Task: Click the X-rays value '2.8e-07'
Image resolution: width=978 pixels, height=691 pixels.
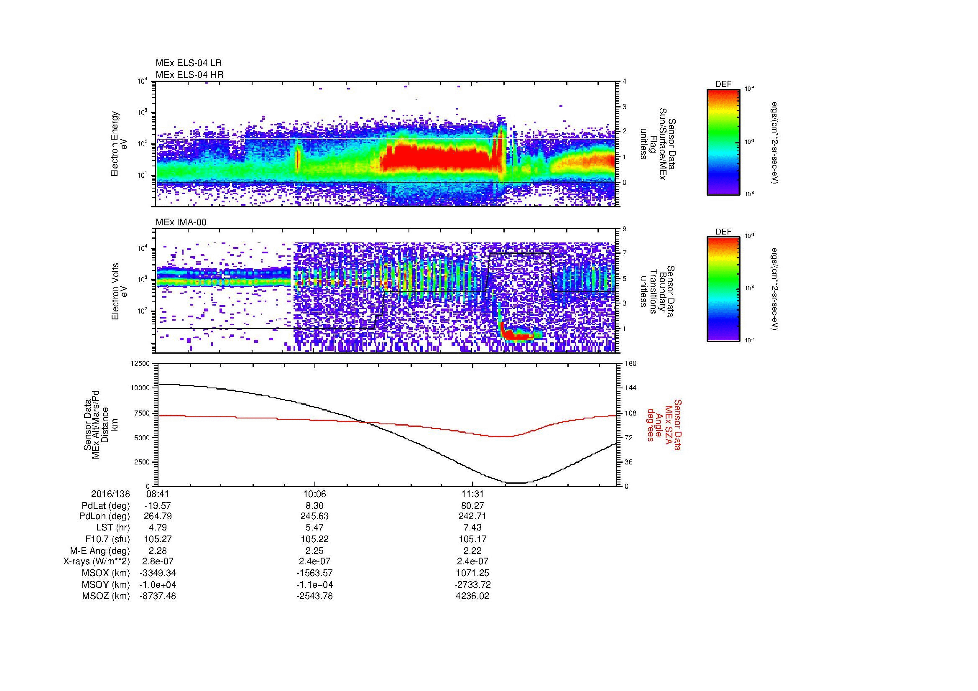Action: pyautogui.click(x=158, y=561)
